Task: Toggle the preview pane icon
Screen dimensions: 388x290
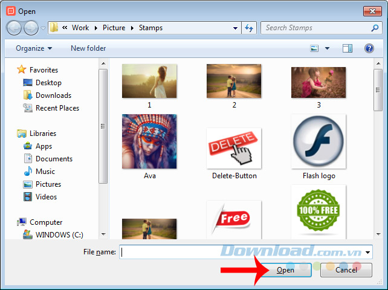Action: click(x=348, y=48)
